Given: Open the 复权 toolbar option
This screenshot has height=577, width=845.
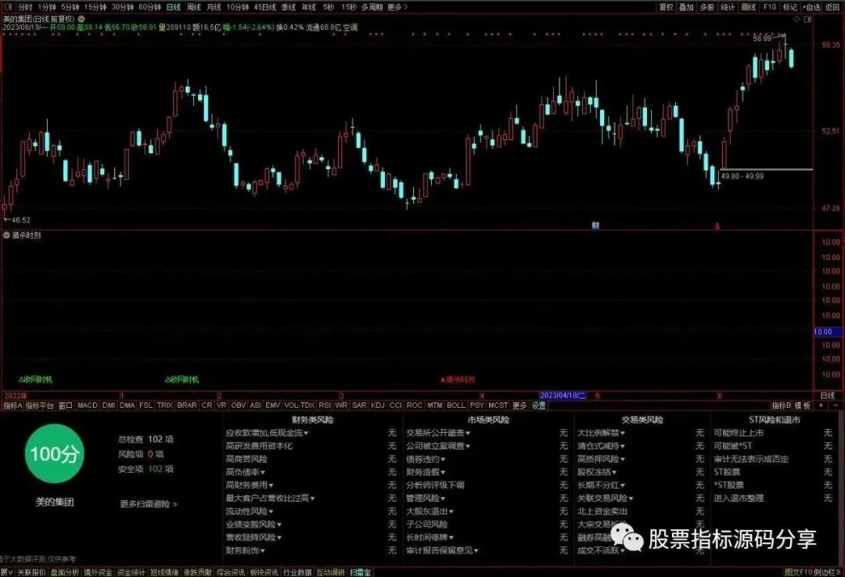Looking at the screenshot, I should (666, 8).
